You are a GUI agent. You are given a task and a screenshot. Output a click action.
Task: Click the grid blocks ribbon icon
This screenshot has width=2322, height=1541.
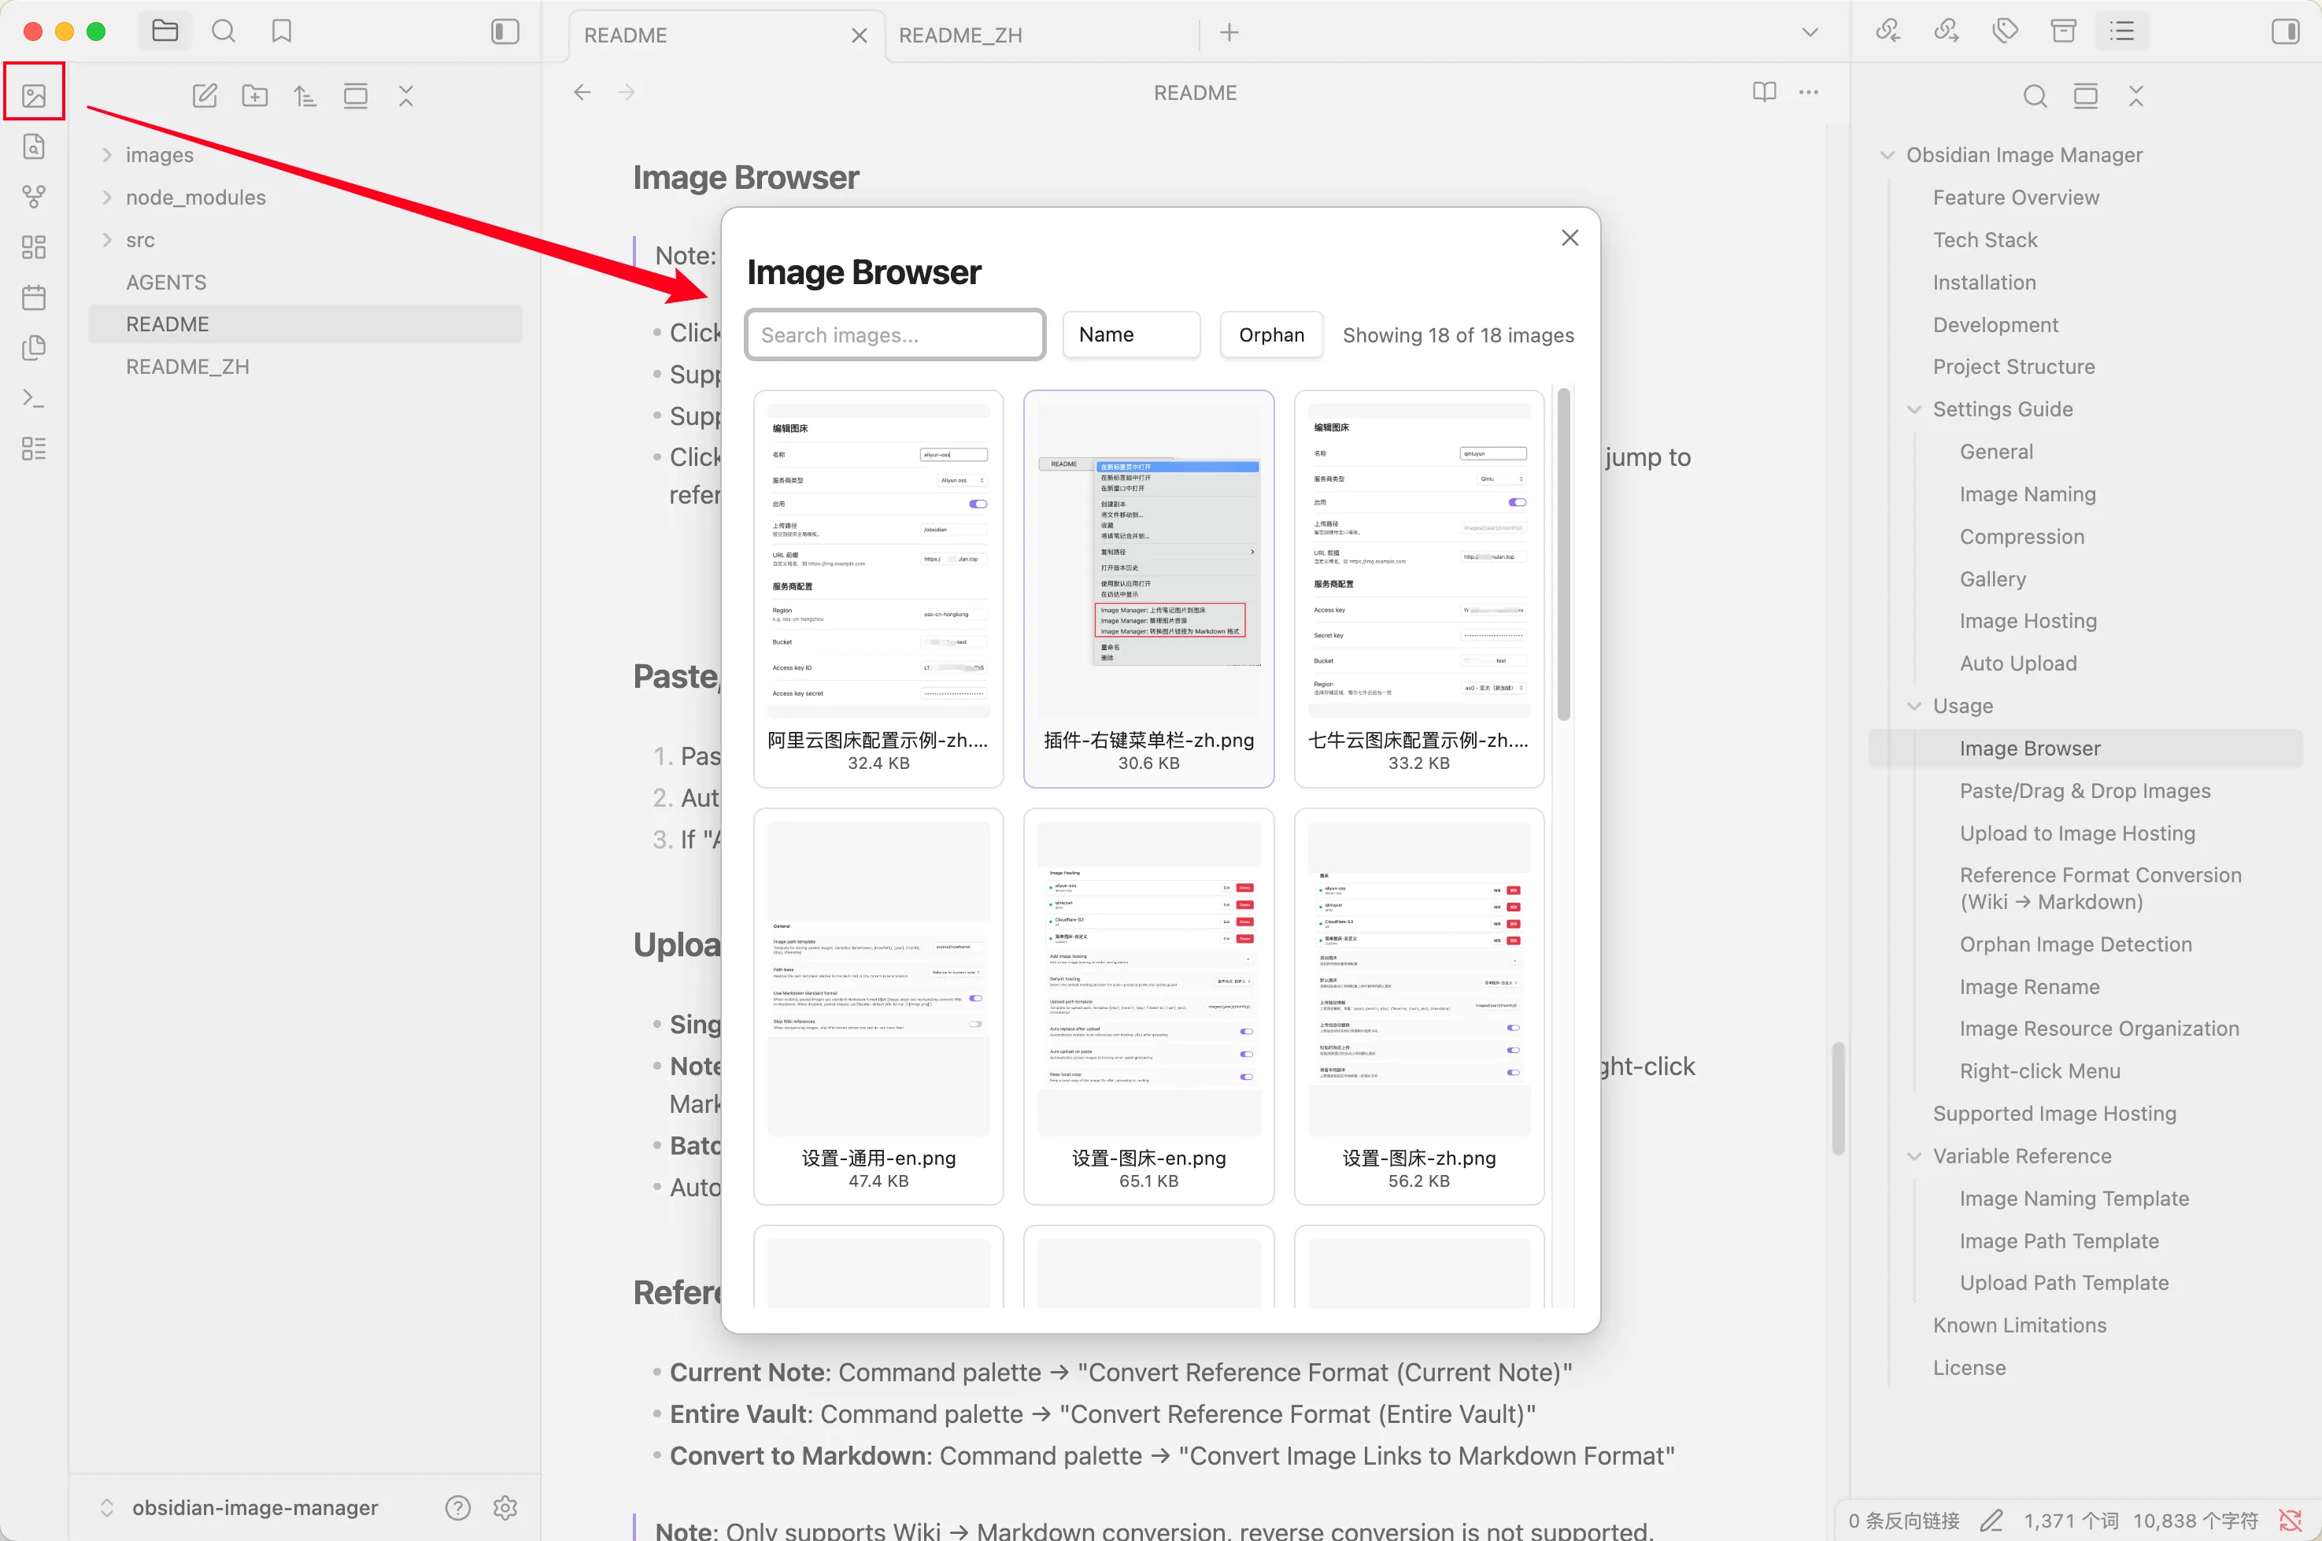[x=35, y=246]
